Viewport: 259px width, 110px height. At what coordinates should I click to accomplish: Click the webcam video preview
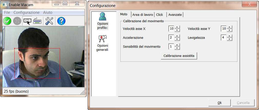pos(43,57)
